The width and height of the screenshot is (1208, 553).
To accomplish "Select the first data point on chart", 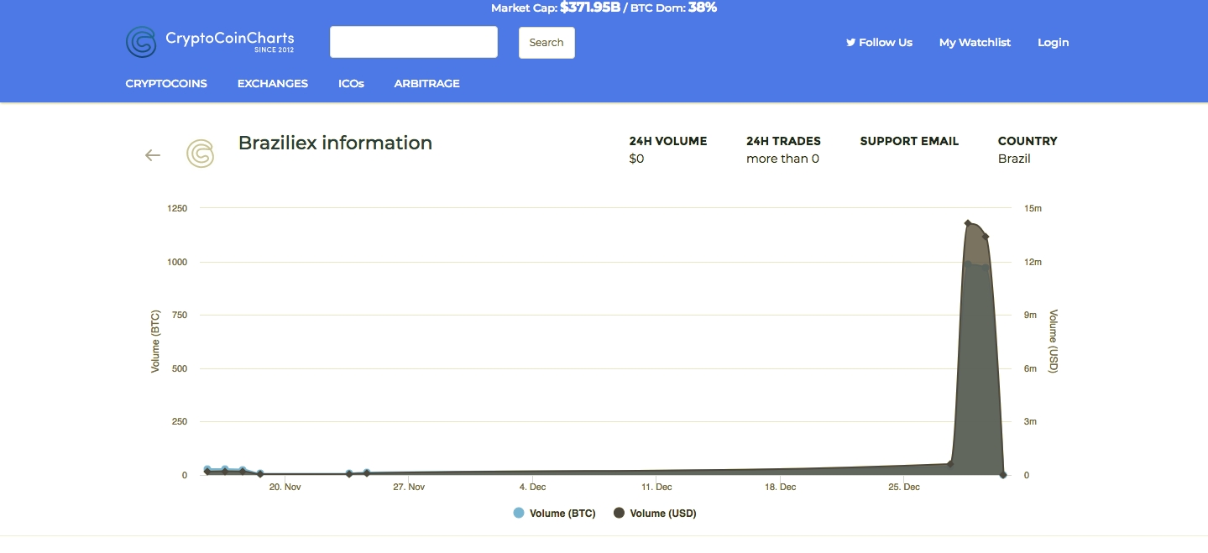I will pos(207,472).
